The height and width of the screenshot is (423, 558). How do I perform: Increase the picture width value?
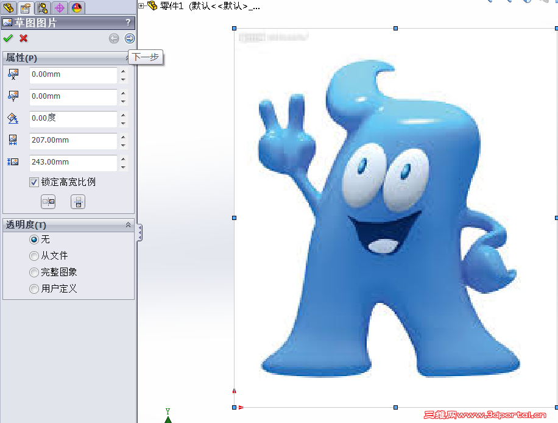click(123, 137)
